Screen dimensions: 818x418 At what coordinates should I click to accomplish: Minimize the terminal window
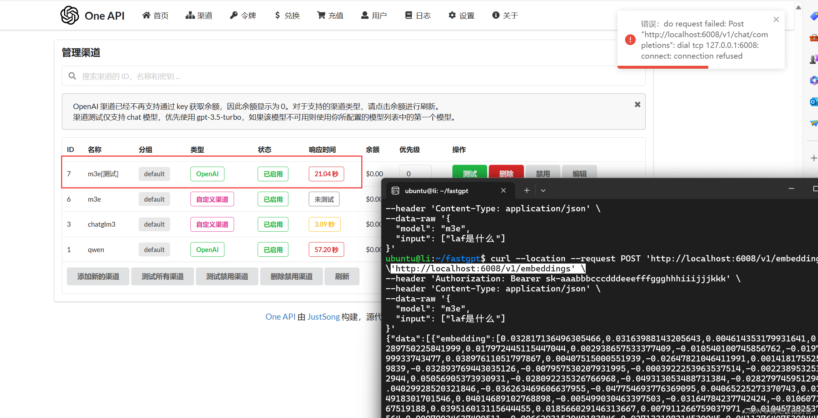click(791, 188)
